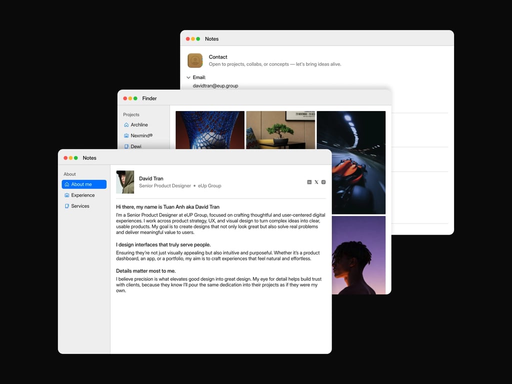Open the X (Twitter) profile icon
The width and height of the screenshot is (512, 384).
coord(316,182)
